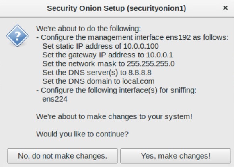Select the ens224 sniffing interface text
Image resolution: width=234 pixels, height=167 pixels.
pos(55,99)
